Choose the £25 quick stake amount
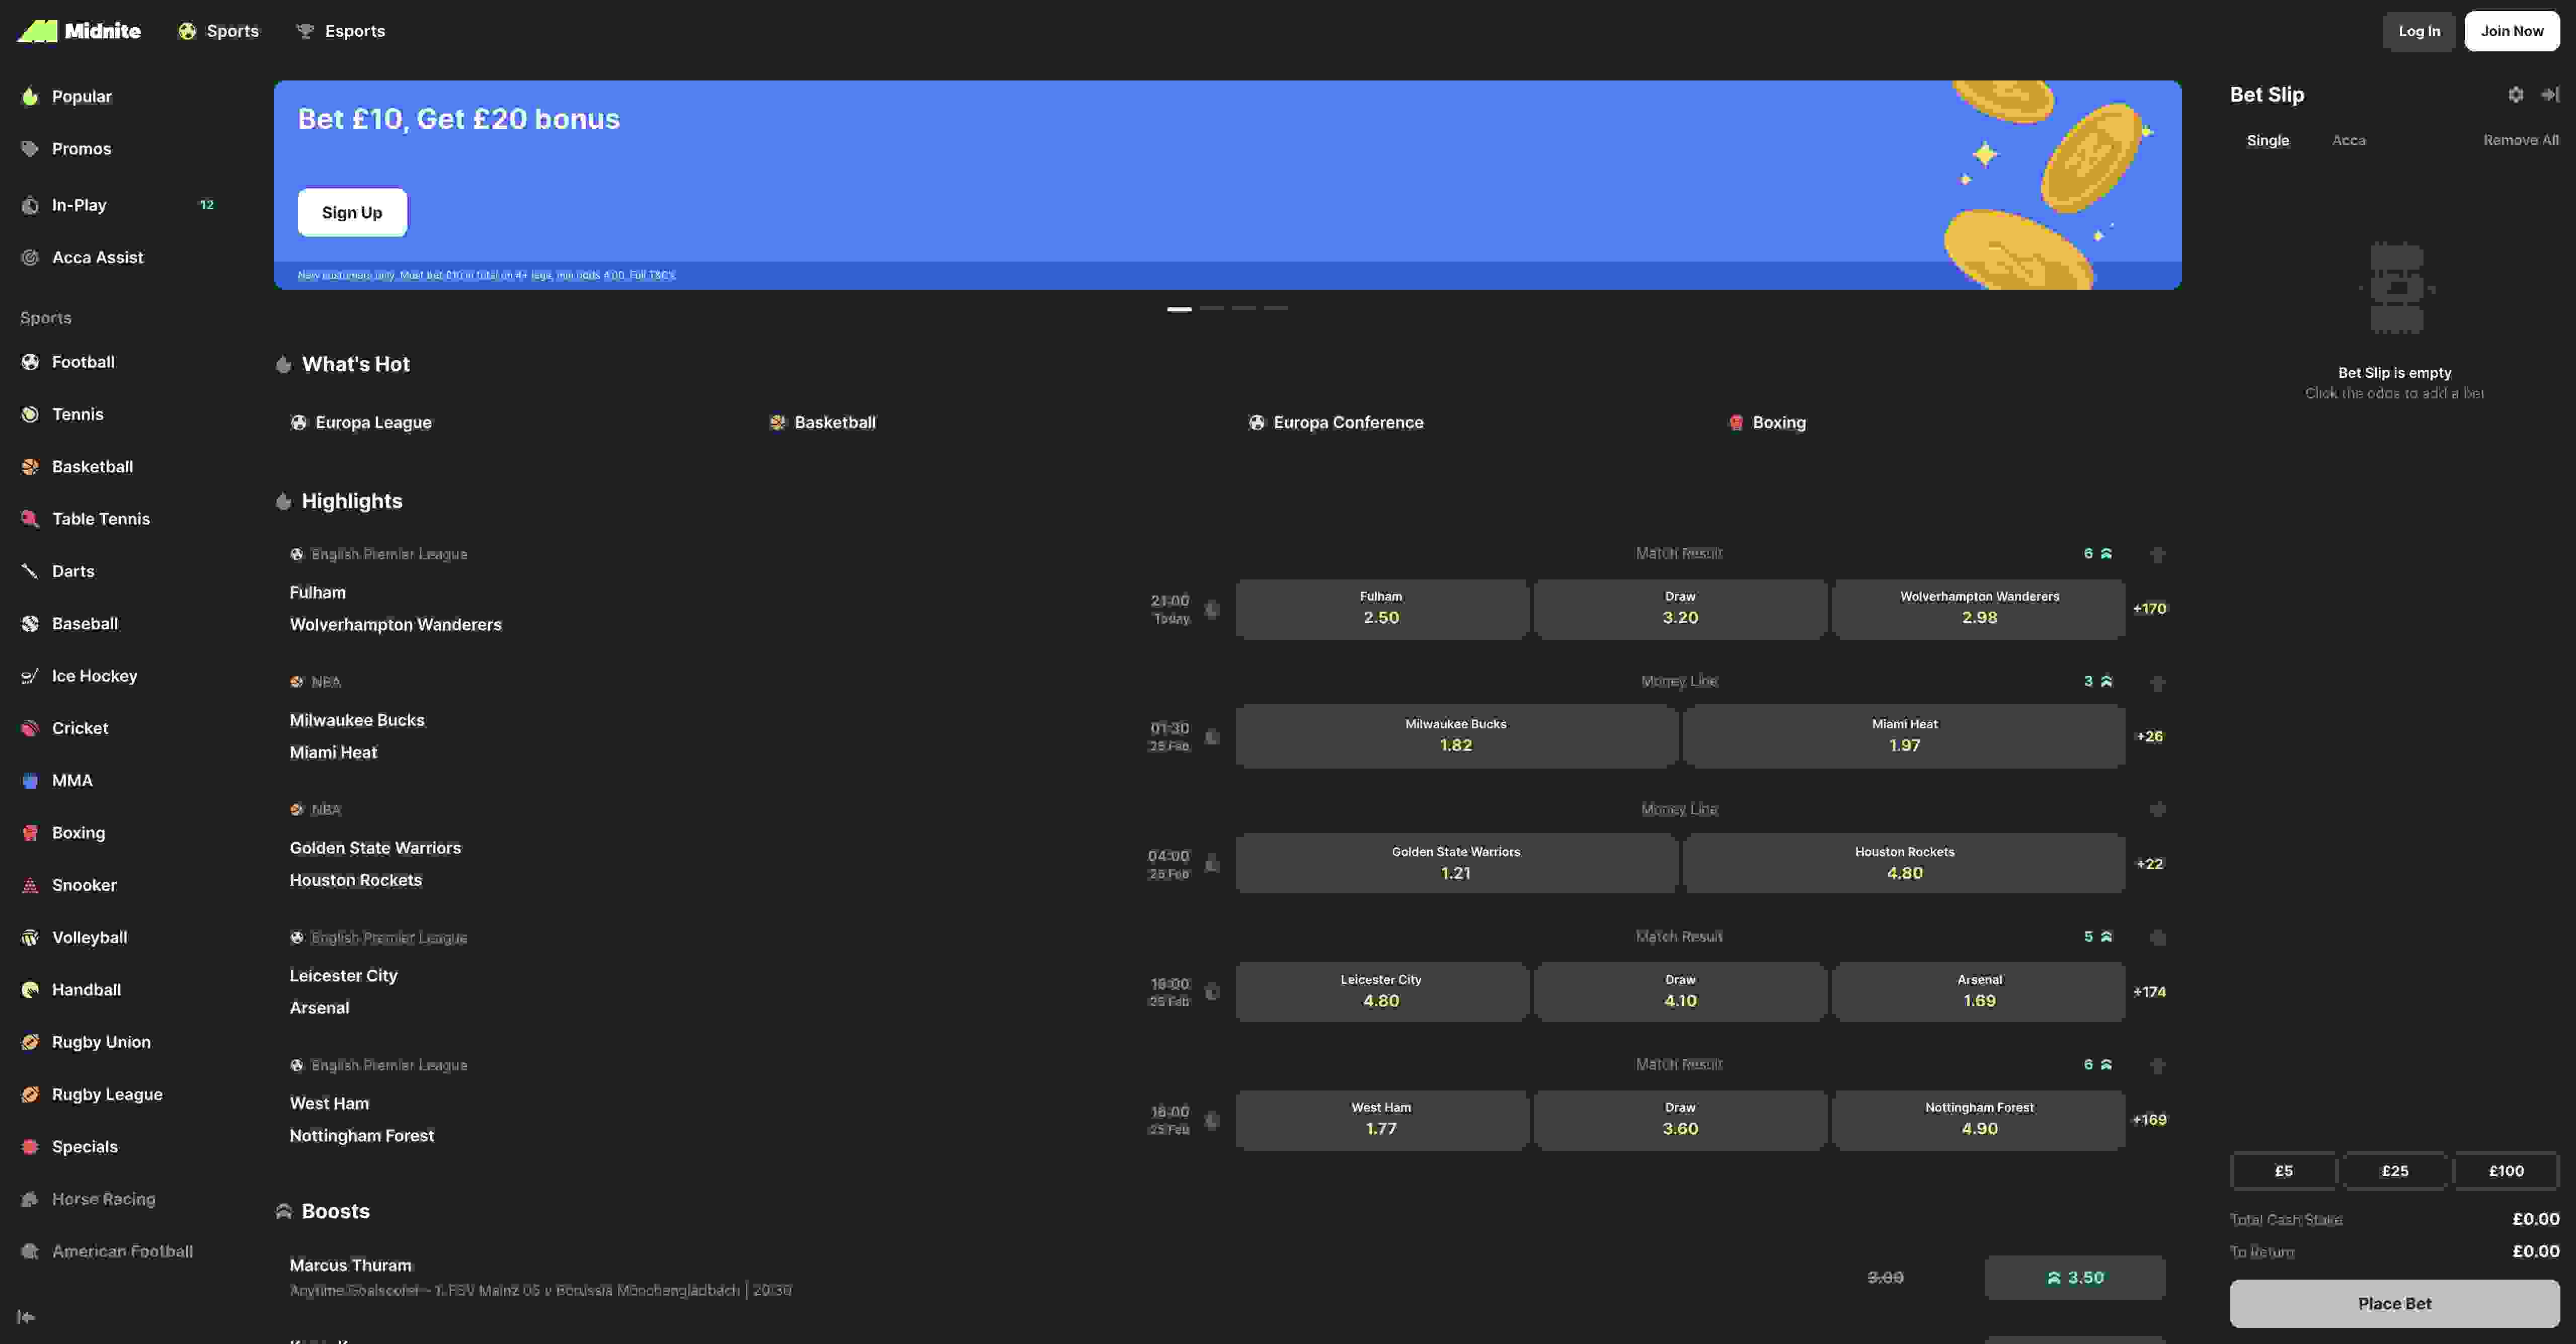Viewport: 2576px width, 1344px height. (2394, 1171)
